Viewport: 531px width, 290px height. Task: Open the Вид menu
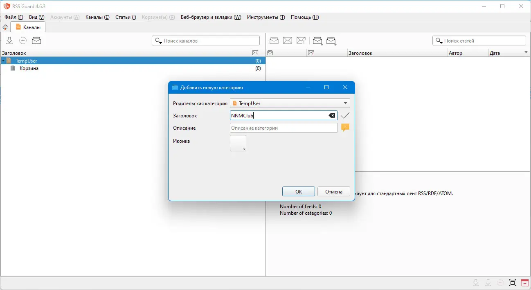point(37,17)
